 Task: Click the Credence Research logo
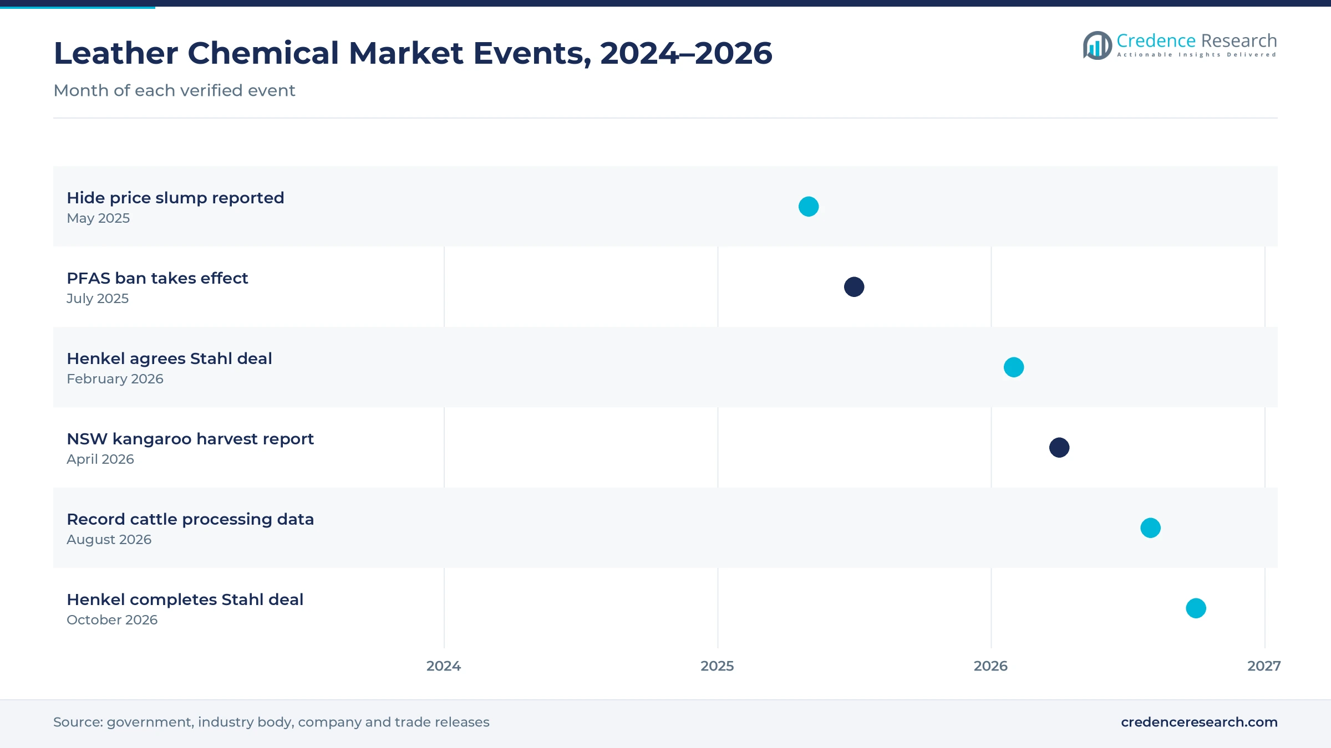(x=1180, y=45)
